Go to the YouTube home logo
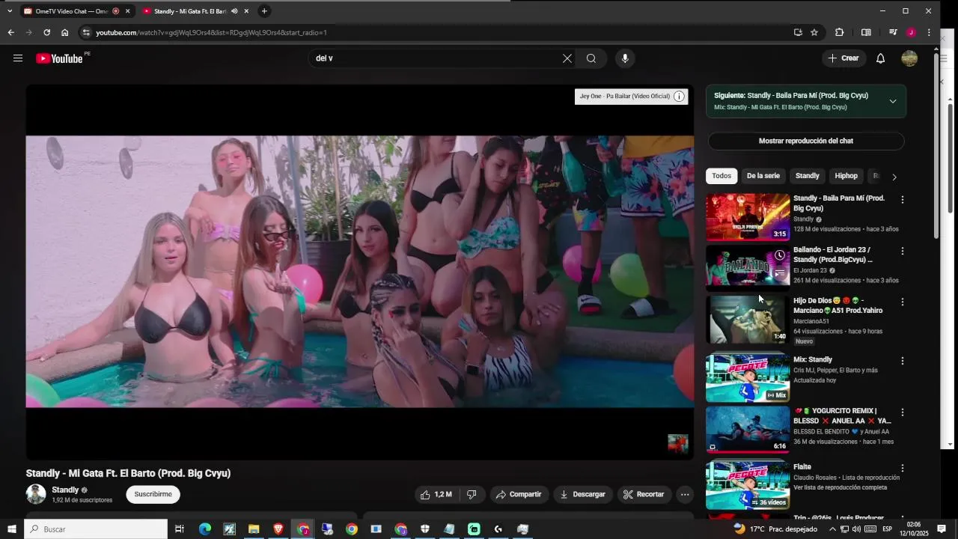 tap(60, 58)
